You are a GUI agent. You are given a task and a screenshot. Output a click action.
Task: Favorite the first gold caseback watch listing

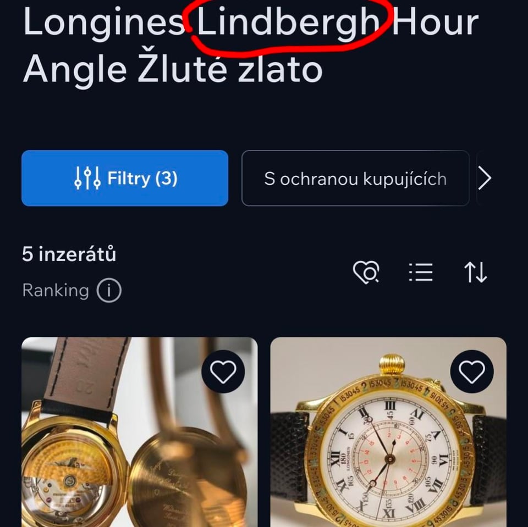pyautogui.click(x=223, y=371)
